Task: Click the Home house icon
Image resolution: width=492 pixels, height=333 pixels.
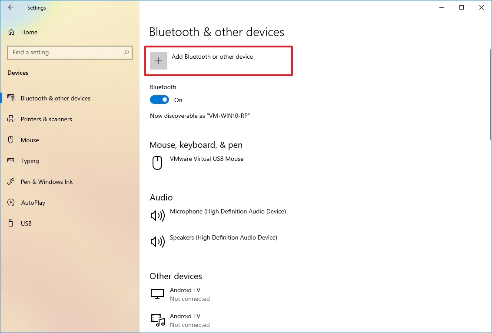Action: pyautogui.click(x=11, y=32)
